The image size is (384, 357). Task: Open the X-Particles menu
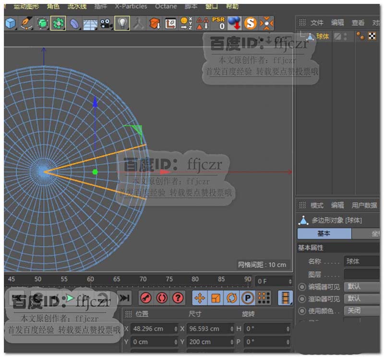point(131,6)
